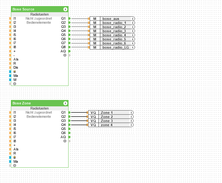Viewport: 222px width, 183px height.
Task: Open the Bose Source block info icon
Action: 65,9
